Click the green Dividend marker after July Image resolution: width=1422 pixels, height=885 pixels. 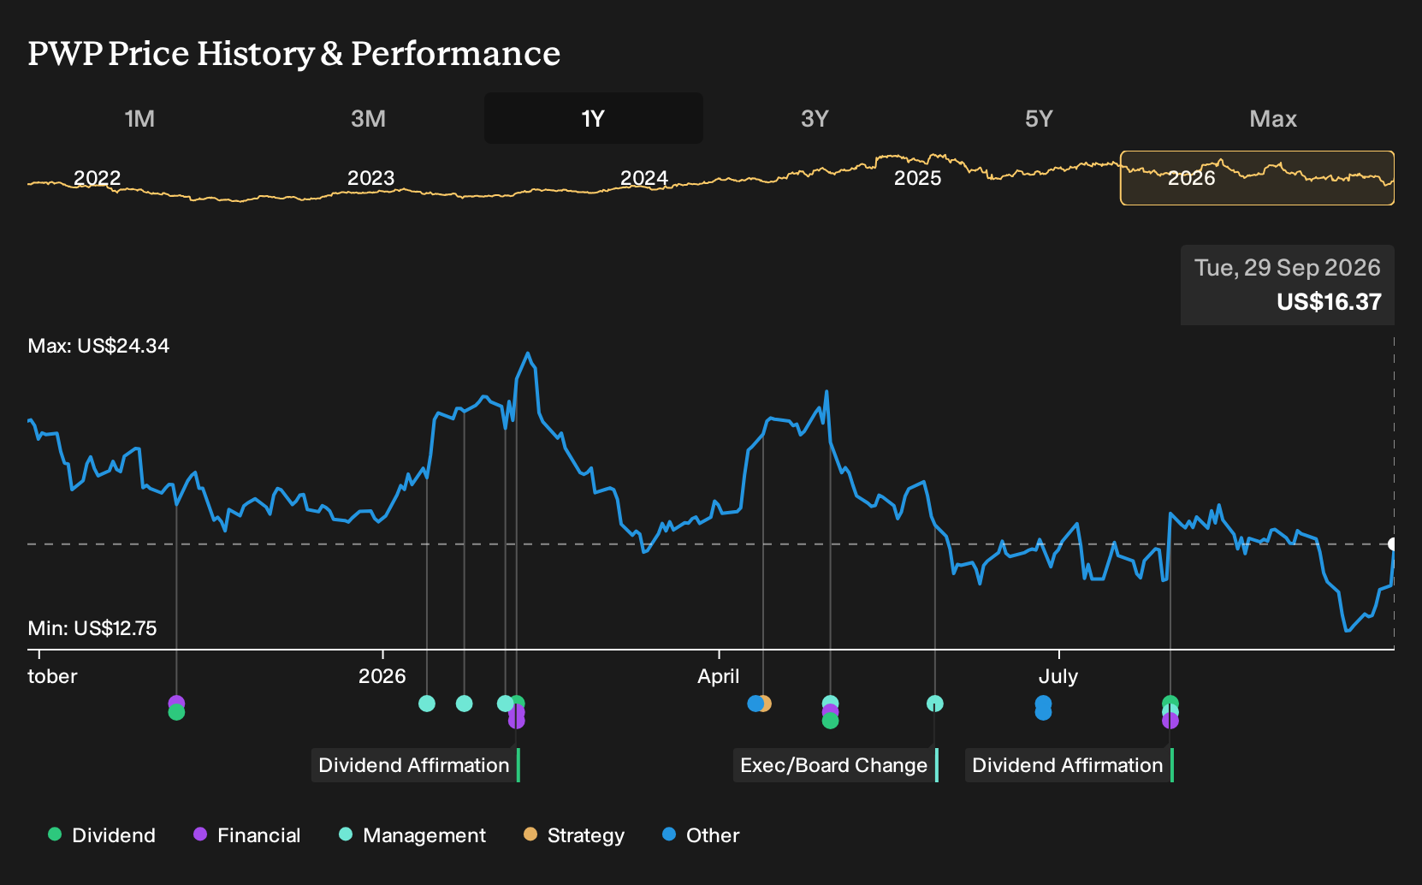[x=1170, y=702]
